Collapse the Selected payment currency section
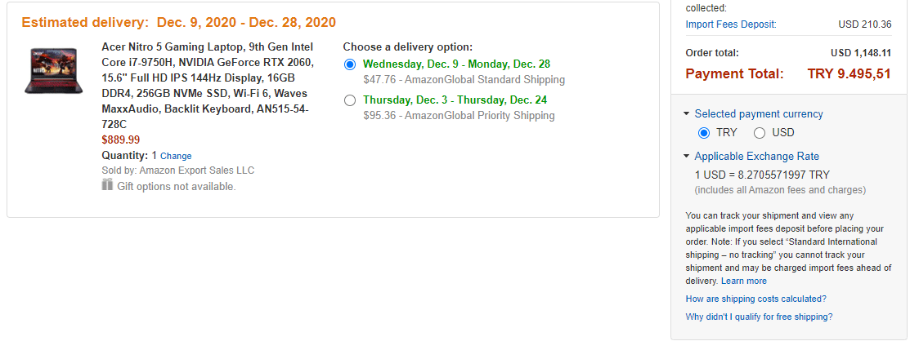Screen dimensions: 910x350 [x=688, y=114]
